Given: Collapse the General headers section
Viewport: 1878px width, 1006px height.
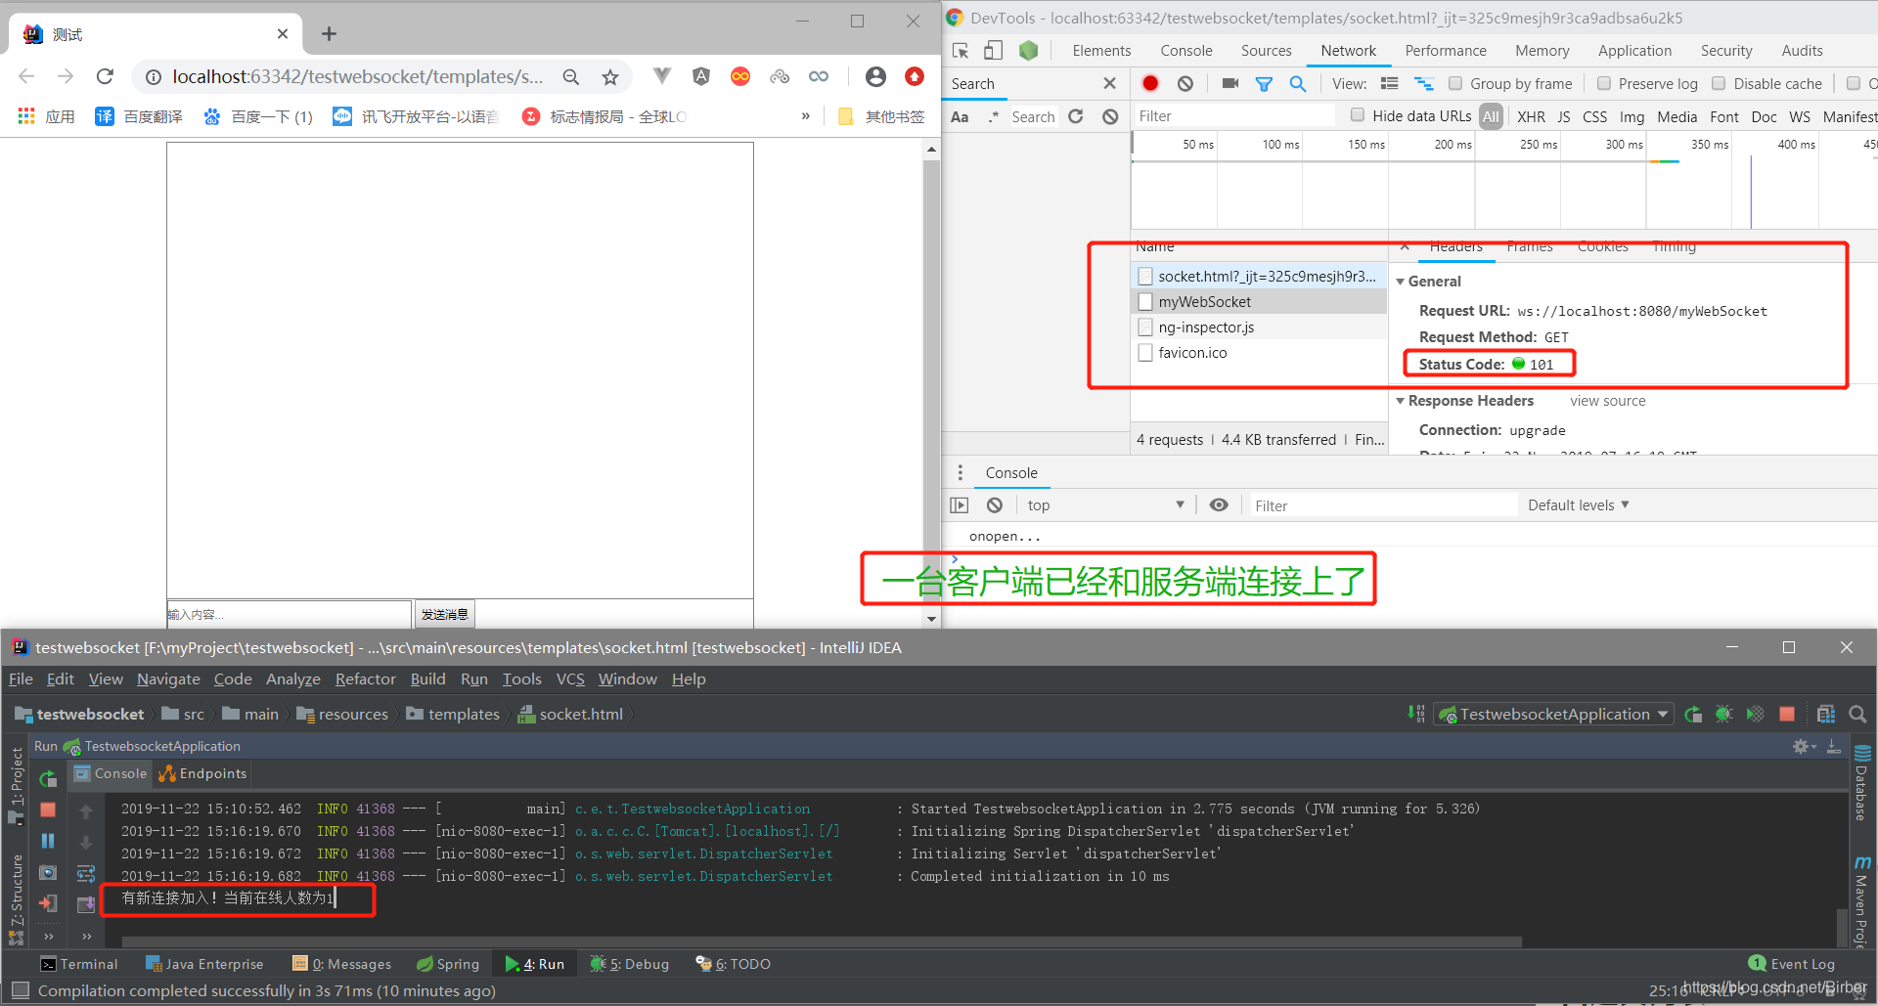Looking at the screenshot, I should [x=1401, y=282].
